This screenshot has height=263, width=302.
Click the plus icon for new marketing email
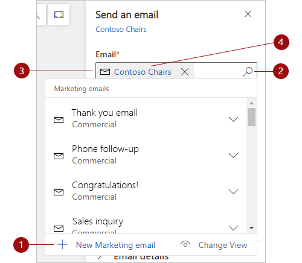point(62,244)
